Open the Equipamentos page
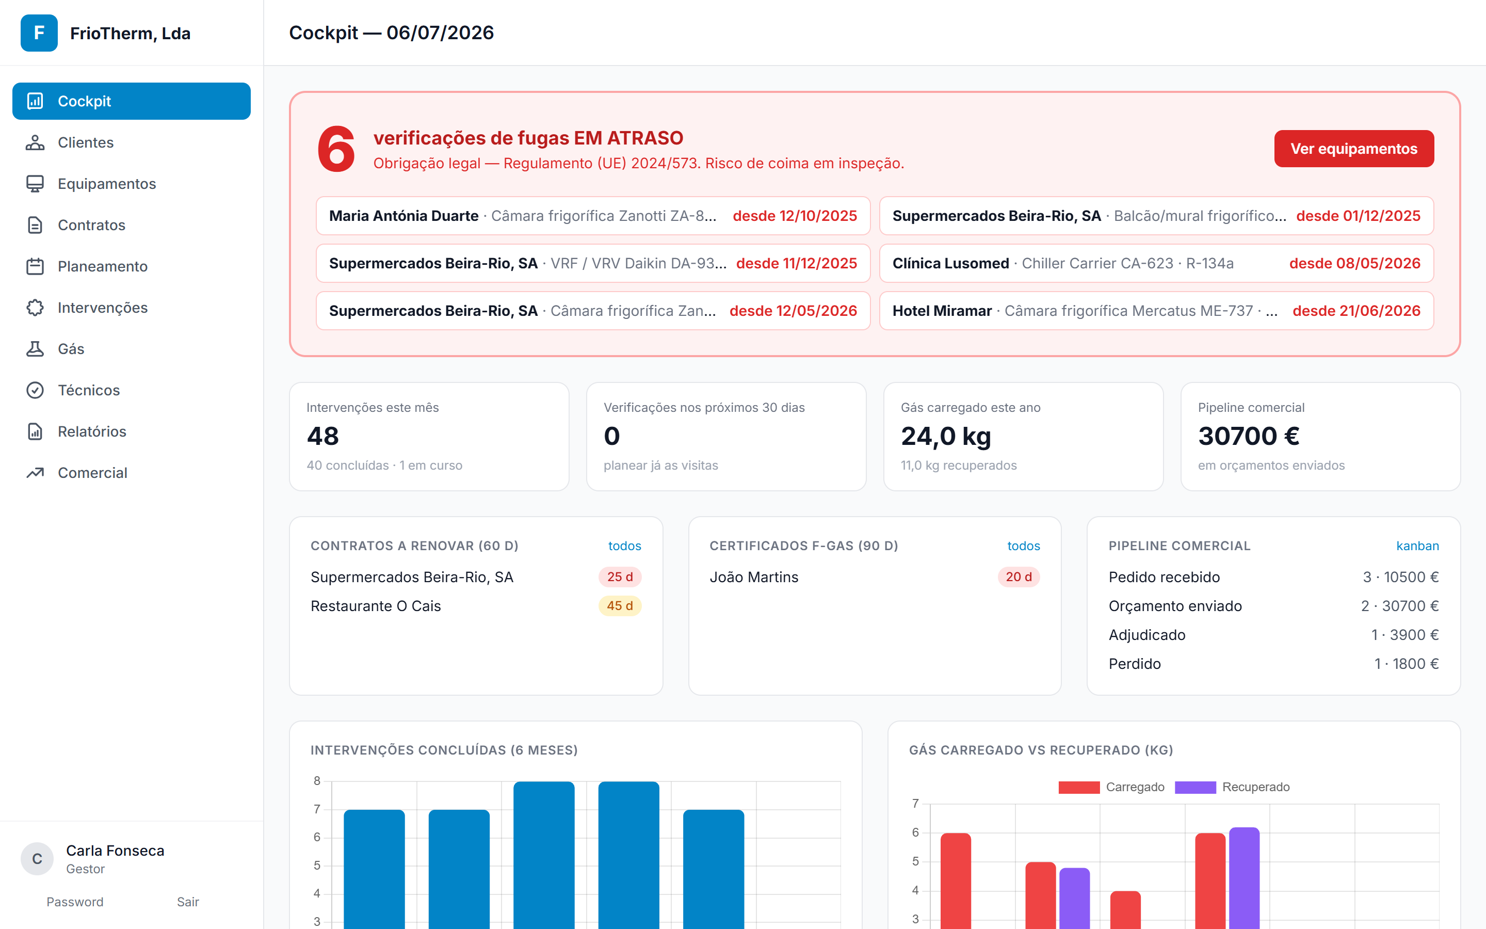This screenshot has width=1486, height=929. 132,183
